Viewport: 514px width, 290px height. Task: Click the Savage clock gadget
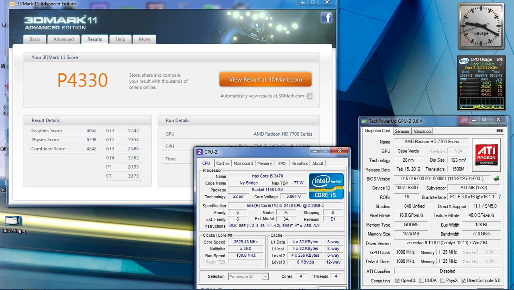[481, 26]
